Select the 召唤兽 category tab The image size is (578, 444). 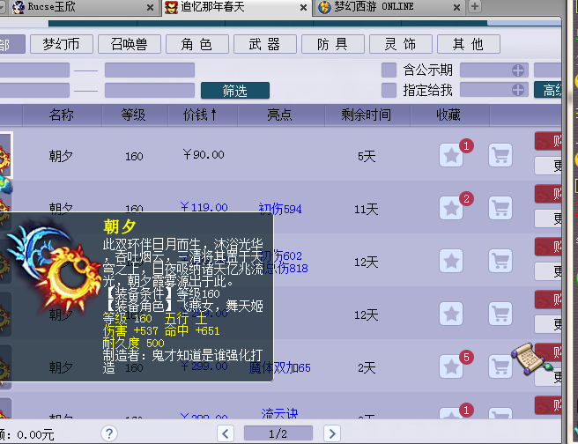point(130,44)
